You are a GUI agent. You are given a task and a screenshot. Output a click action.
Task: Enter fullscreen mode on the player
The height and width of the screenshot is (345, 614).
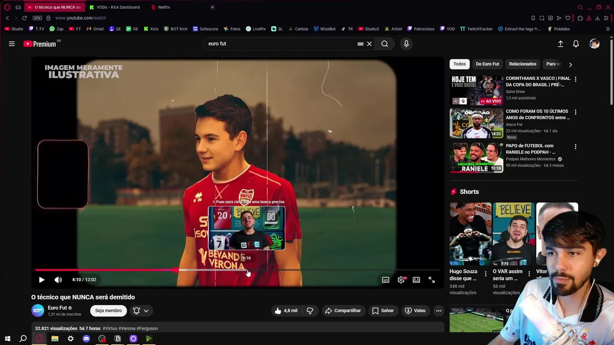[432, 280]
